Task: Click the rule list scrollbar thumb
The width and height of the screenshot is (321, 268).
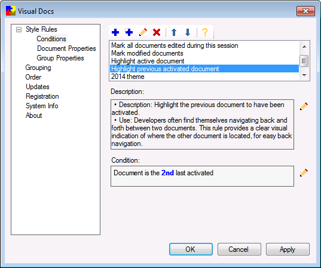Action: click(304, 61)
